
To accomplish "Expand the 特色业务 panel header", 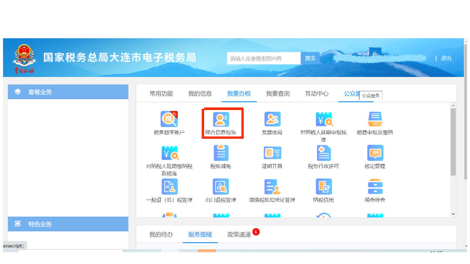I will (x=68, y=224).
